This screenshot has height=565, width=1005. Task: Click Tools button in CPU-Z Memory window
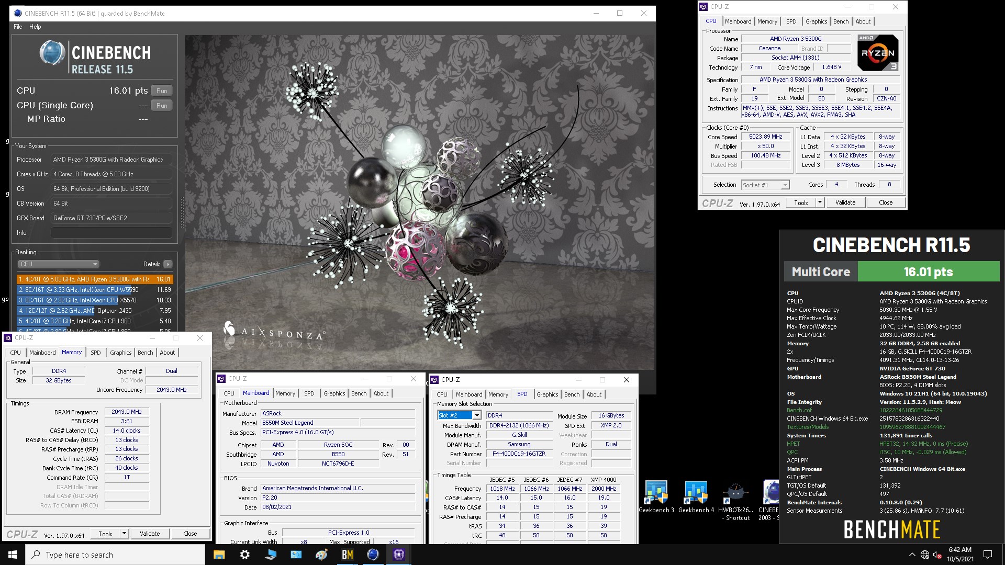pos(105,534)
